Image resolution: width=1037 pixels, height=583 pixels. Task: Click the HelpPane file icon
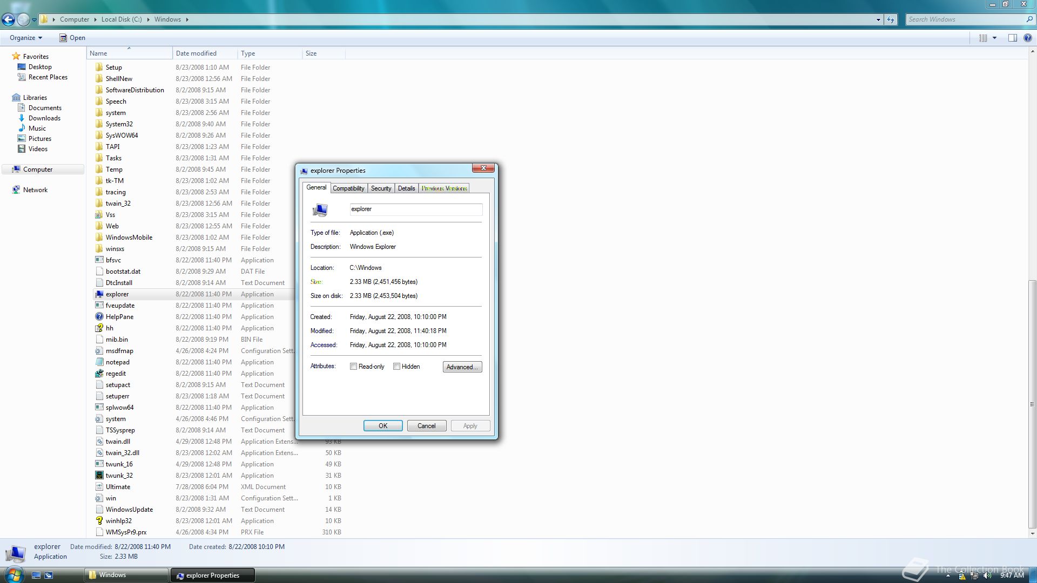[99, 317]
